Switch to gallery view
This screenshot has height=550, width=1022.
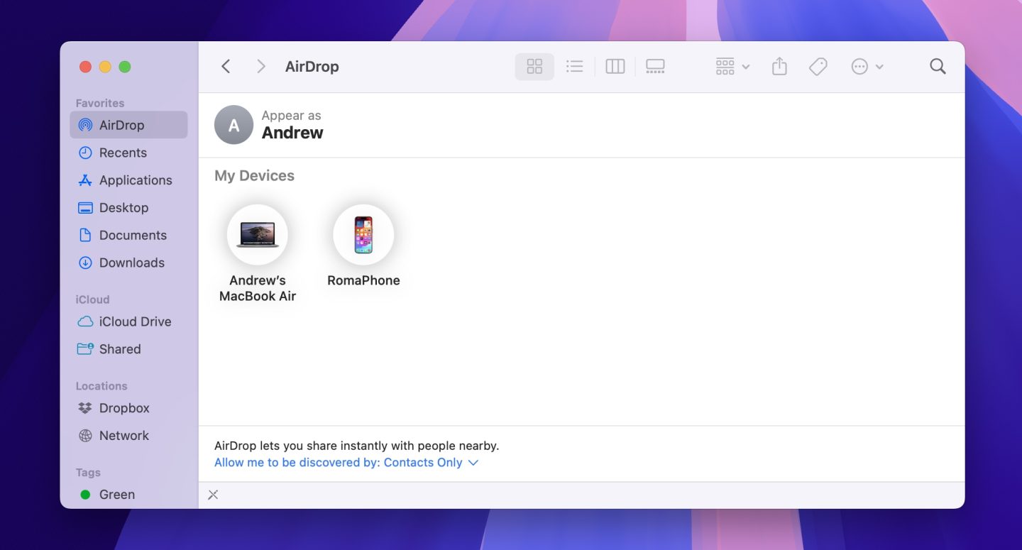point(655,67)
